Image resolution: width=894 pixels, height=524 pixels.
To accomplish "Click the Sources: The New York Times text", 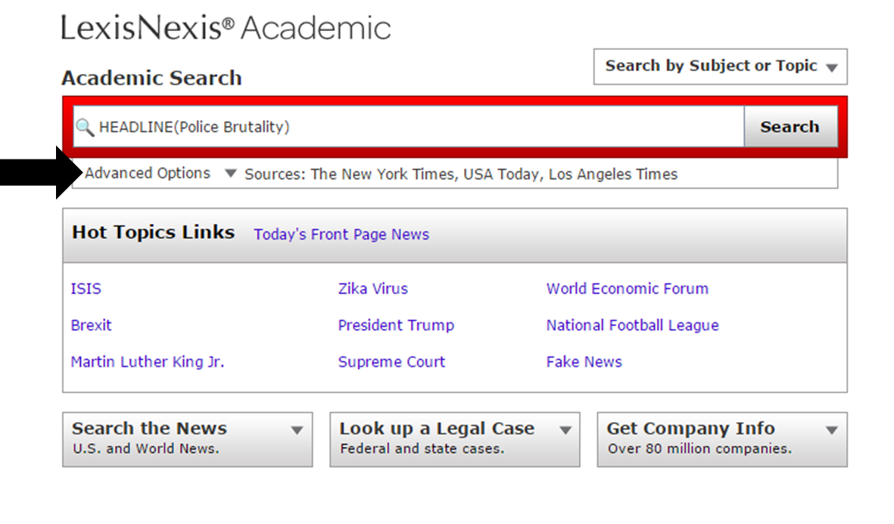I will coord(461,174).
